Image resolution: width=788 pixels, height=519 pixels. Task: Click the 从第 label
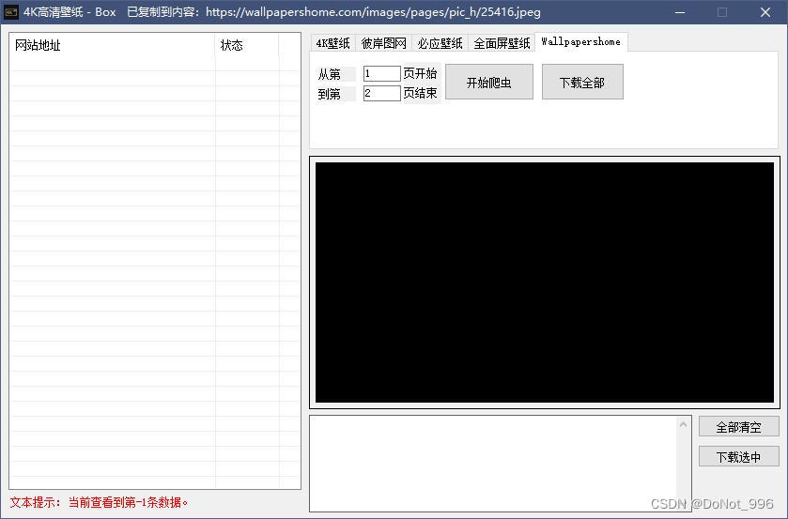coord(329,75)
